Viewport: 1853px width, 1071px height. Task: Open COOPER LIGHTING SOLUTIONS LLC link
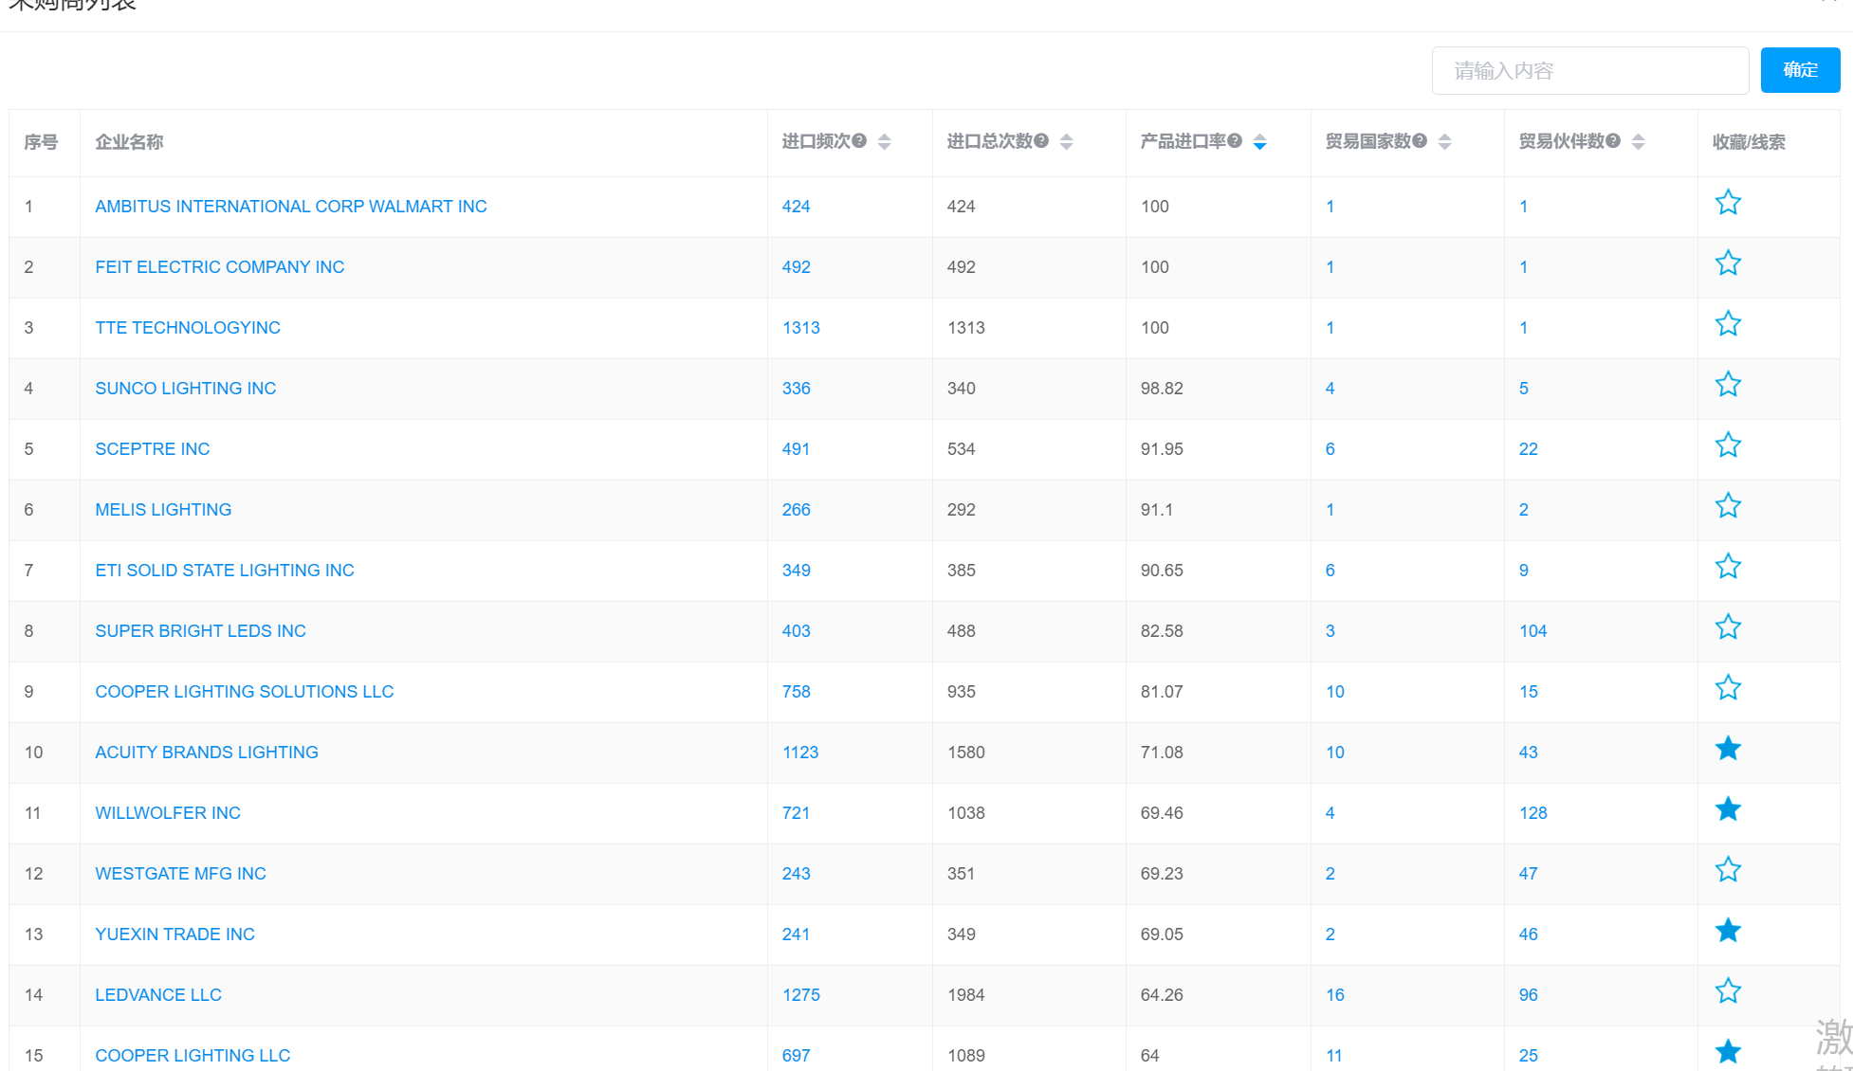click(x=245, y=692)
